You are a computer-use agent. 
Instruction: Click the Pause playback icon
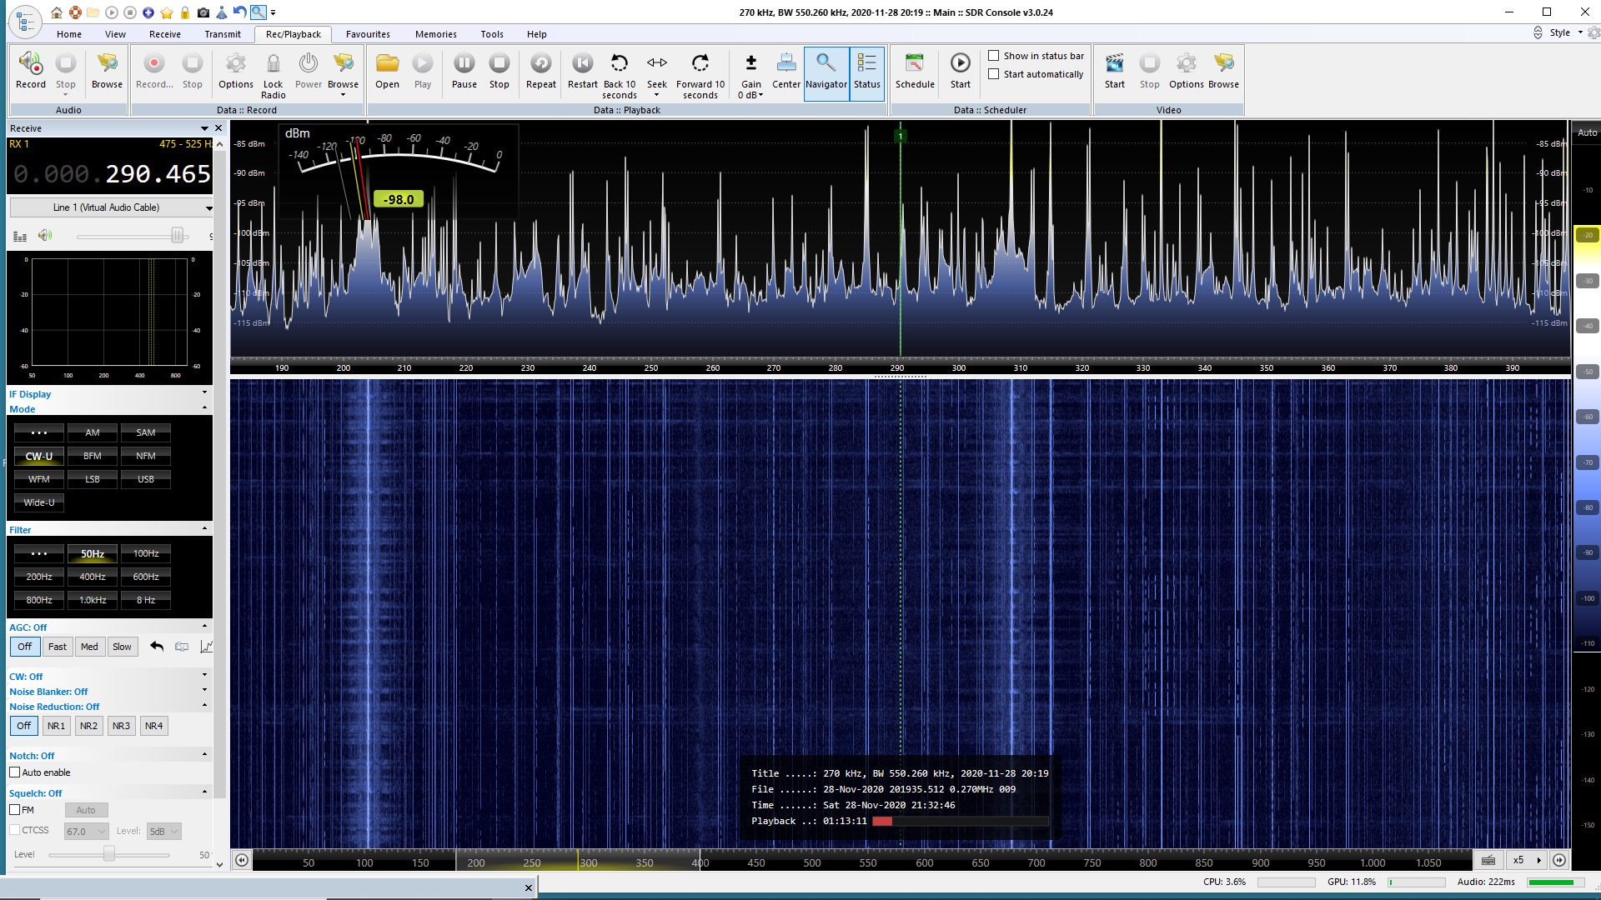(x=464, y=64)
